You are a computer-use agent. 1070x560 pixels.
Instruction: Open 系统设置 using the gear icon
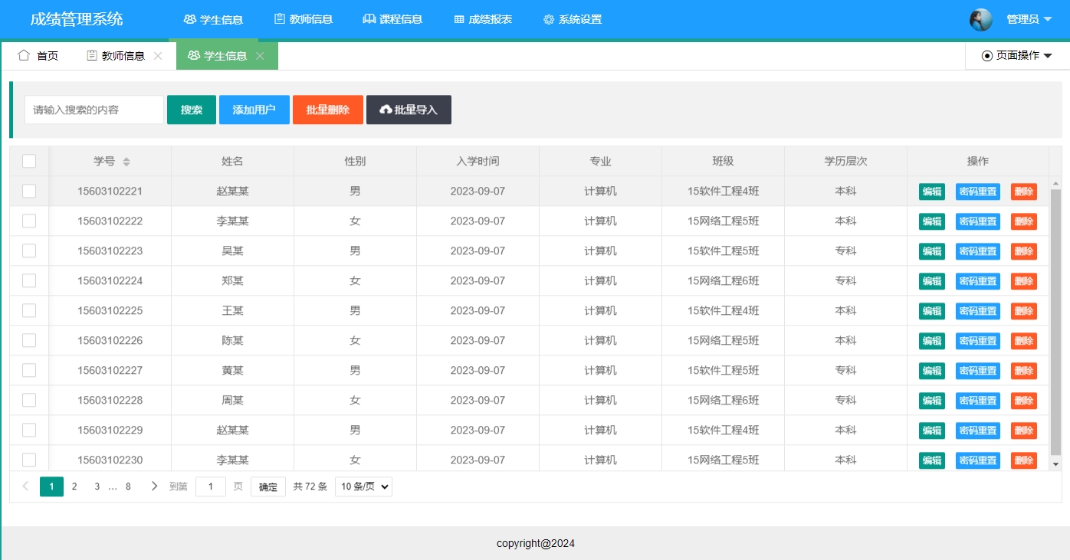[547, 19]
